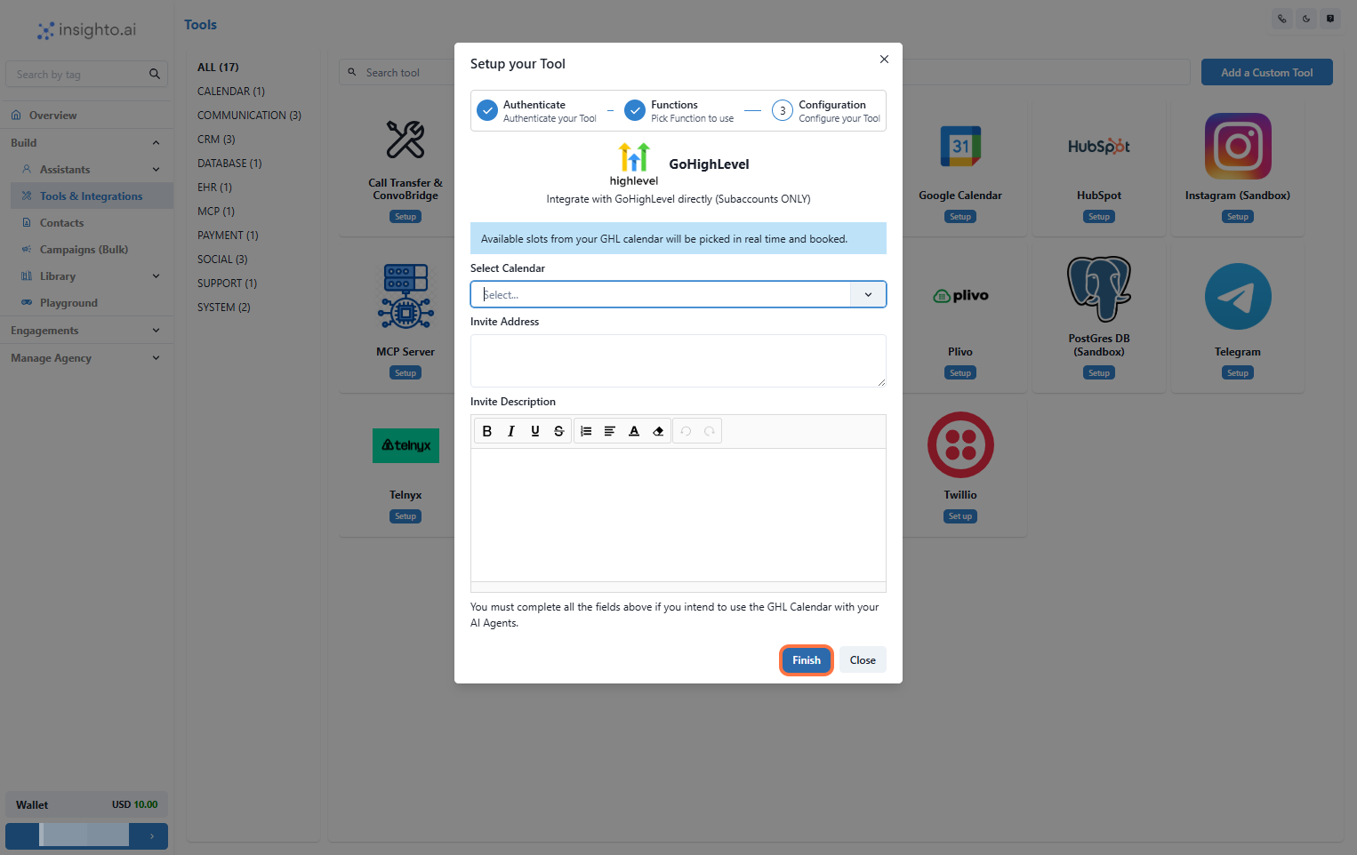Filter tools by CALENDAR (1)
The height and width of the screenshot is (855, 1357).
point(231,92)
